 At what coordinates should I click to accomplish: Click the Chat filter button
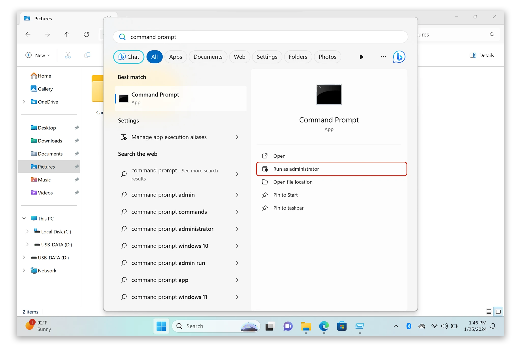[129, 57]
